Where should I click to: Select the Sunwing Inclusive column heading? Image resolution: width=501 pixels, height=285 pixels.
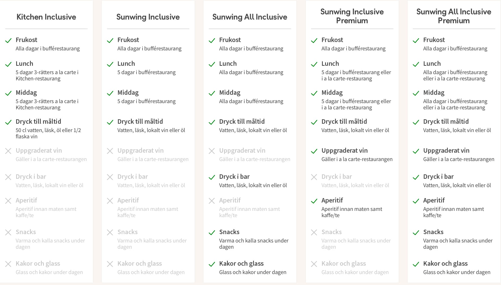click(148, 17)
